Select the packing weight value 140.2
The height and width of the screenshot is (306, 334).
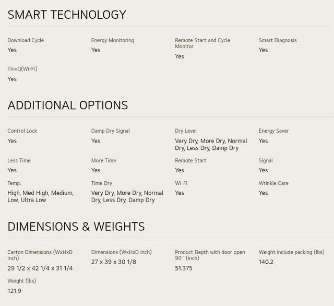coord(266,262)
